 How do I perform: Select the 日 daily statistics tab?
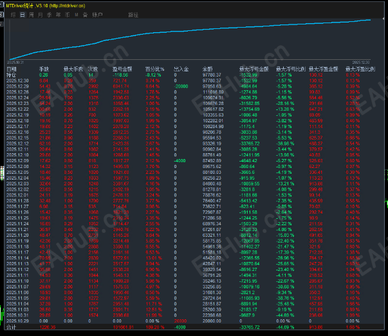coord(23,15)
